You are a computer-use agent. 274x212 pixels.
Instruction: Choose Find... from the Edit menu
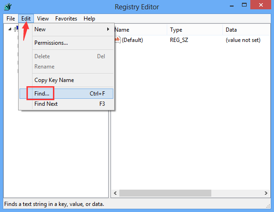point(66,94)
